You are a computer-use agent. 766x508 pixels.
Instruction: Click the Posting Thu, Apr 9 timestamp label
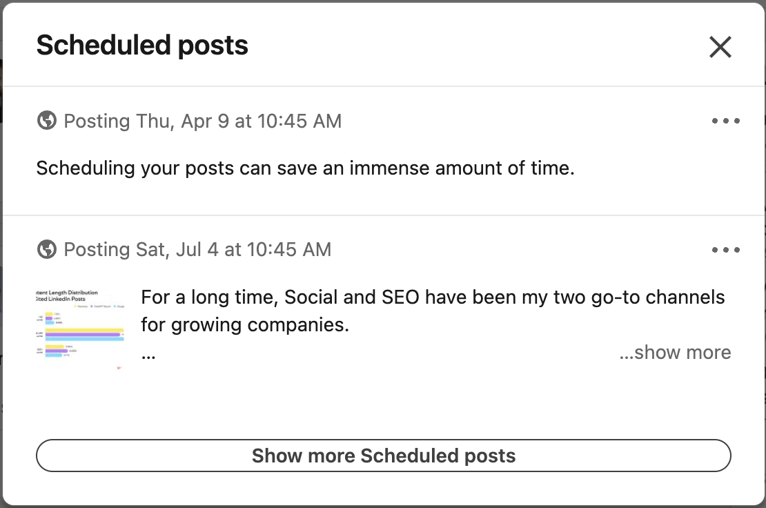pos(203,121)
